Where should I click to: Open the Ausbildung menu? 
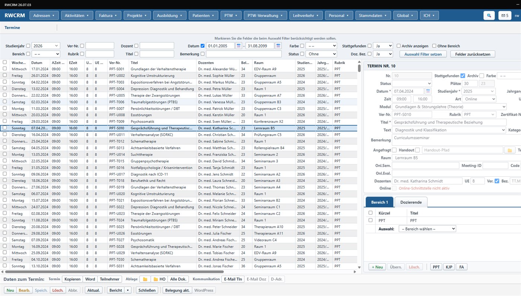point(169,16)
